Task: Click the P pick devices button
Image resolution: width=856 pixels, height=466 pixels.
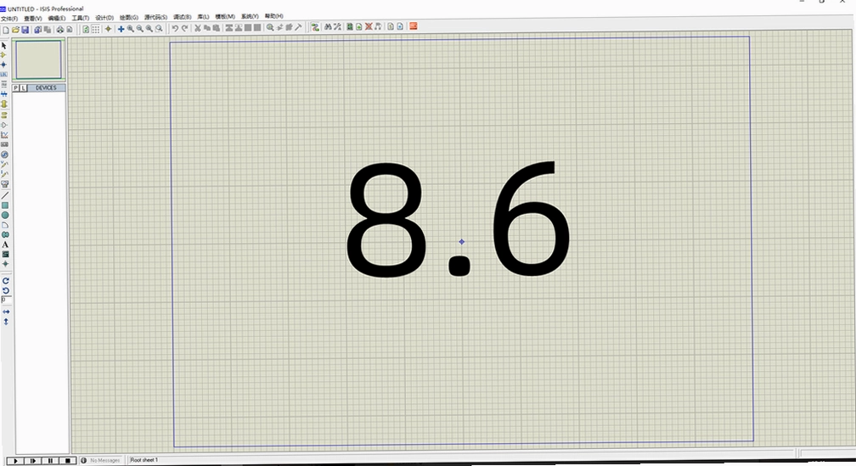Action: (x=16, y=88)
